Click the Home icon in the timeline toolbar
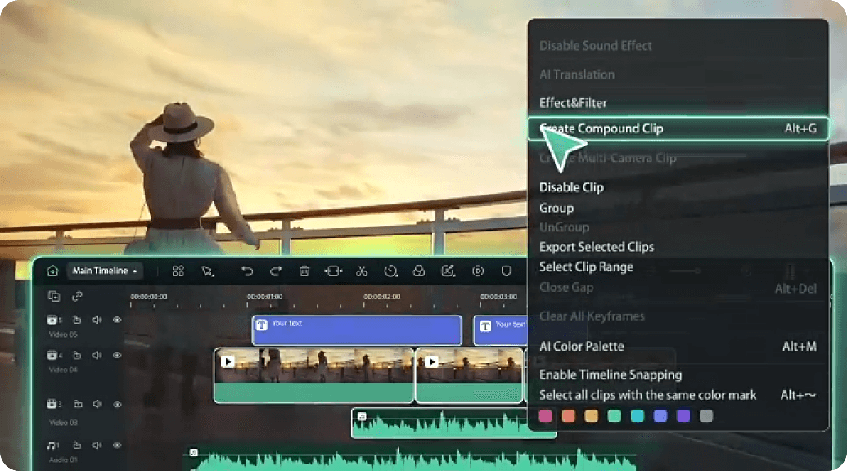The width and height of the screenshot is (847, 471). pyautogui.click(x=54, y=271)
